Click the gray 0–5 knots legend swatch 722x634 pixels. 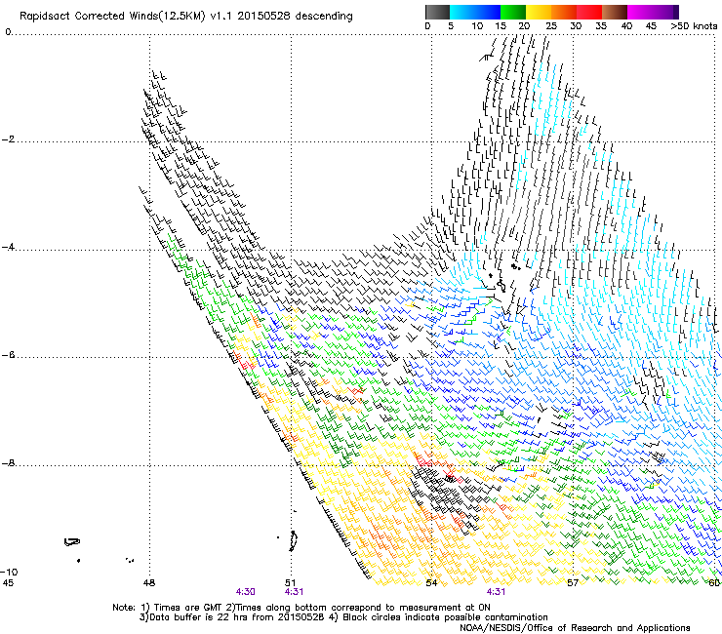click(x=437, y=12)
